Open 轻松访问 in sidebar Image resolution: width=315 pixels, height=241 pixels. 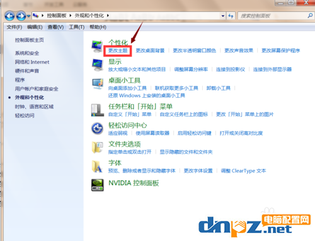click(x=25, y=115)
